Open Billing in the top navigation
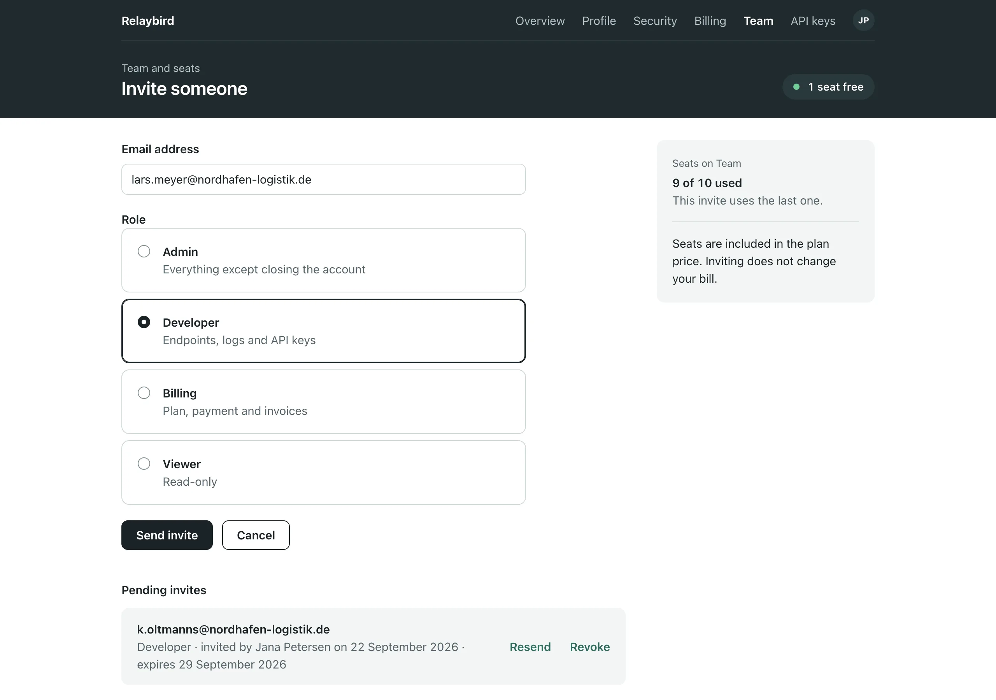This screenshot has width=996, height=700. [x=710, y=21]
